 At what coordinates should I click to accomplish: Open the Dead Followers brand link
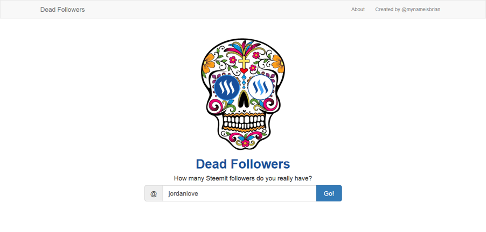63,10
